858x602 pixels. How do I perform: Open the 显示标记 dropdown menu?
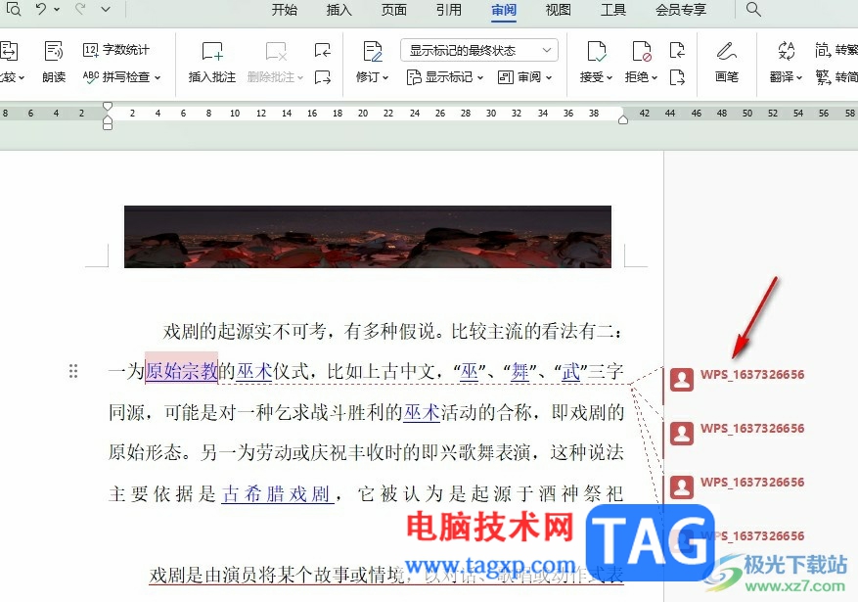[x=445, y=77]
